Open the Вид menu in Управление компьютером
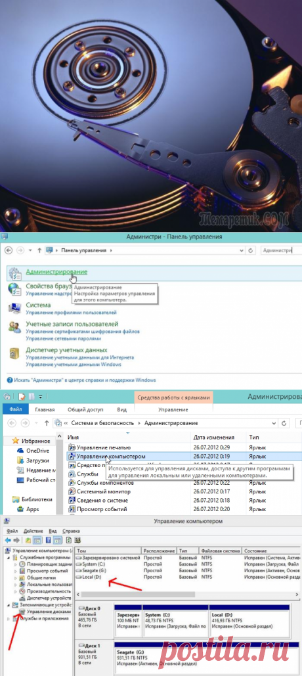302x676 pixels. pyautogui.click(x=53, y=531)
